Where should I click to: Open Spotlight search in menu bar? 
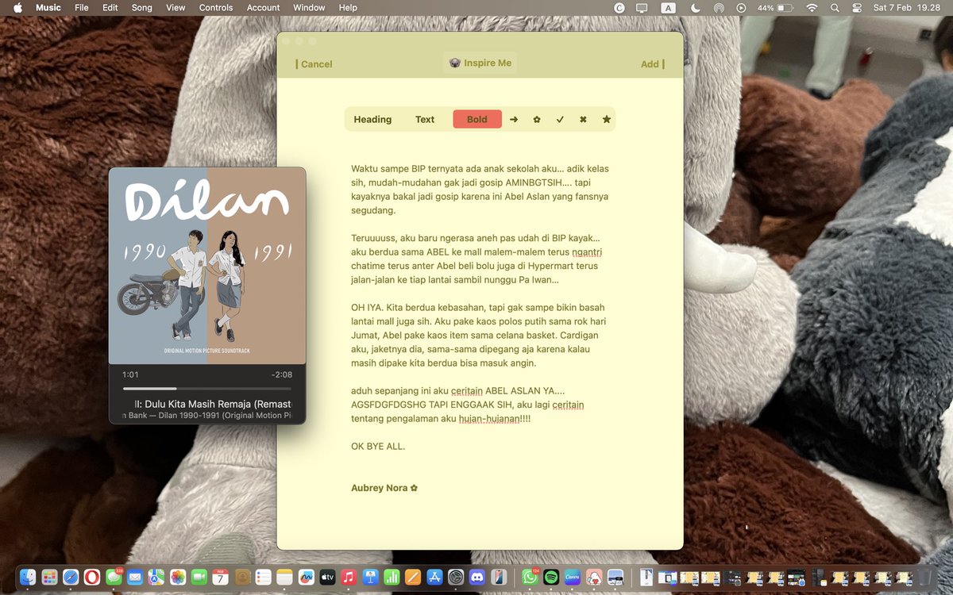835,8
